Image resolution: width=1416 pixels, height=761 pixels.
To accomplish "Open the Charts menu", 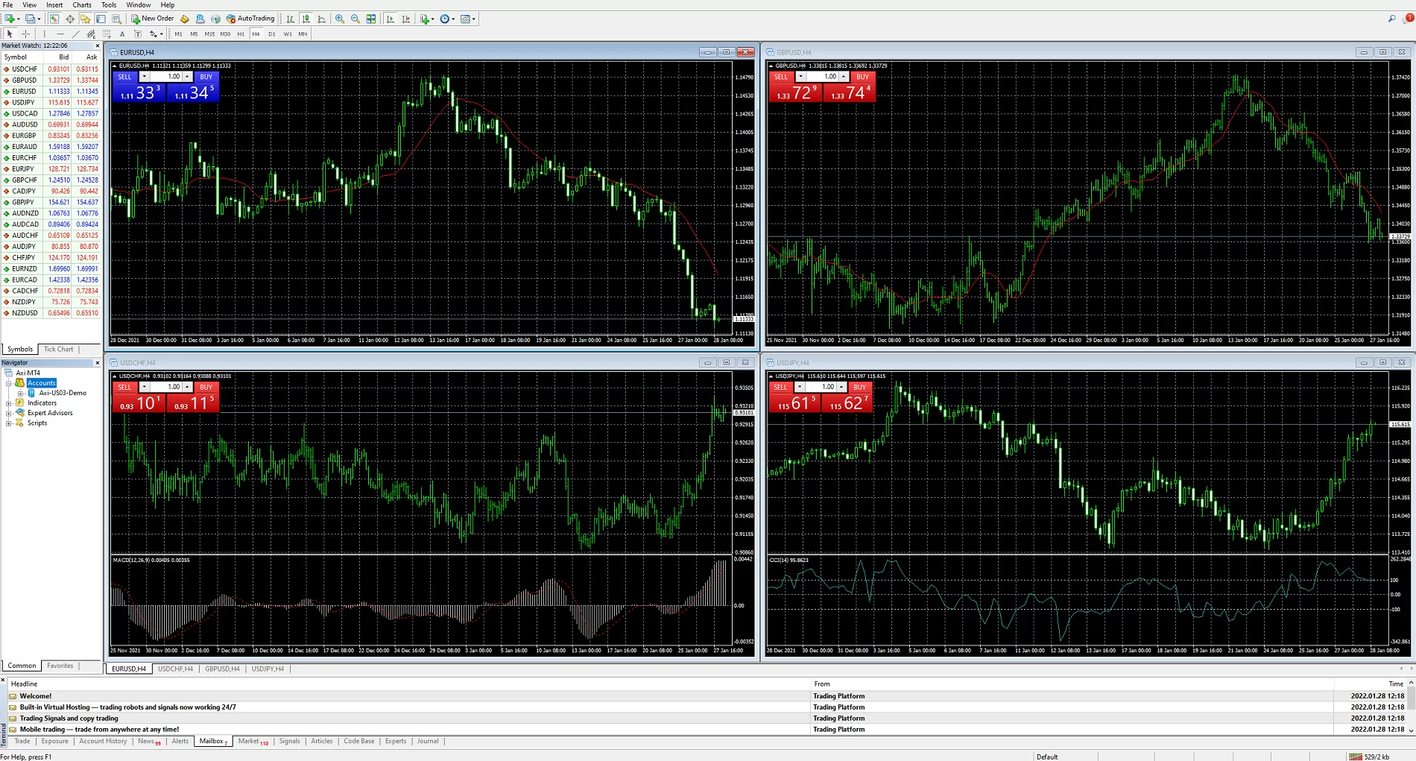I will pos(82,5).
